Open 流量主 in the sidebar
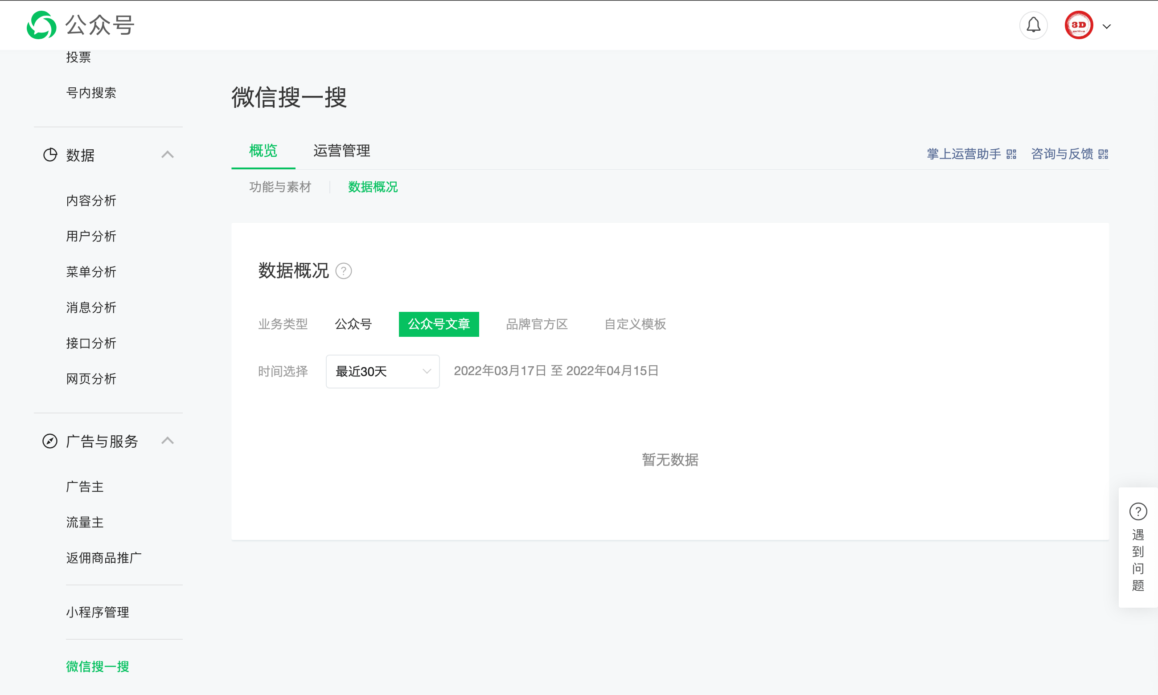1158x695 pixels. (x=85, y=522)
